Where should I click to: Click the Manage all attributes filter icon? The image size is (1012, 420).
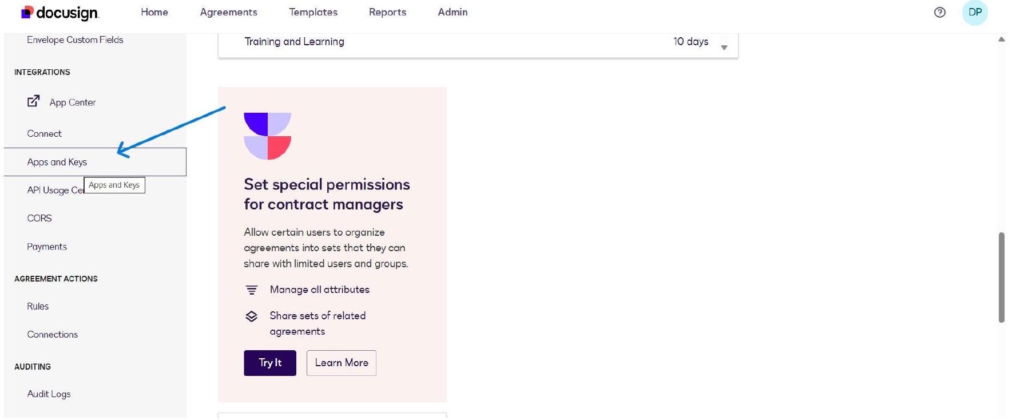252,290
